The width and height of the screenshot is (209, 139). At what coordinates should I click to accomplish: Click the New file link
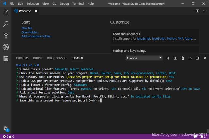pos(27,28)
